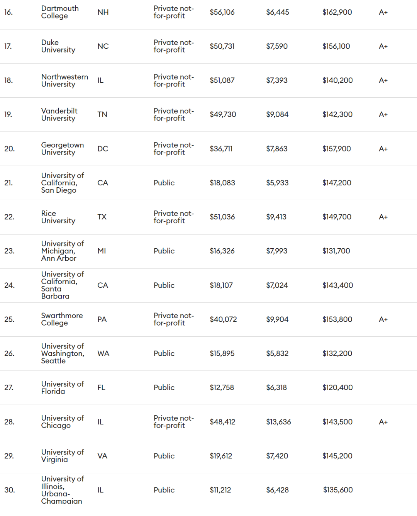Open the Duke University entry

[58, 46]
